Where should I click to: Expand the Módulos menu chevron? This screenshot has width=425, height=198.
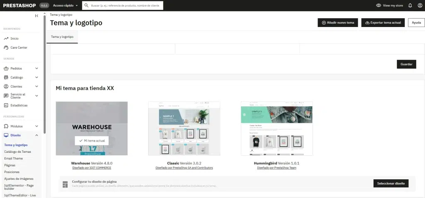point(37,126)
